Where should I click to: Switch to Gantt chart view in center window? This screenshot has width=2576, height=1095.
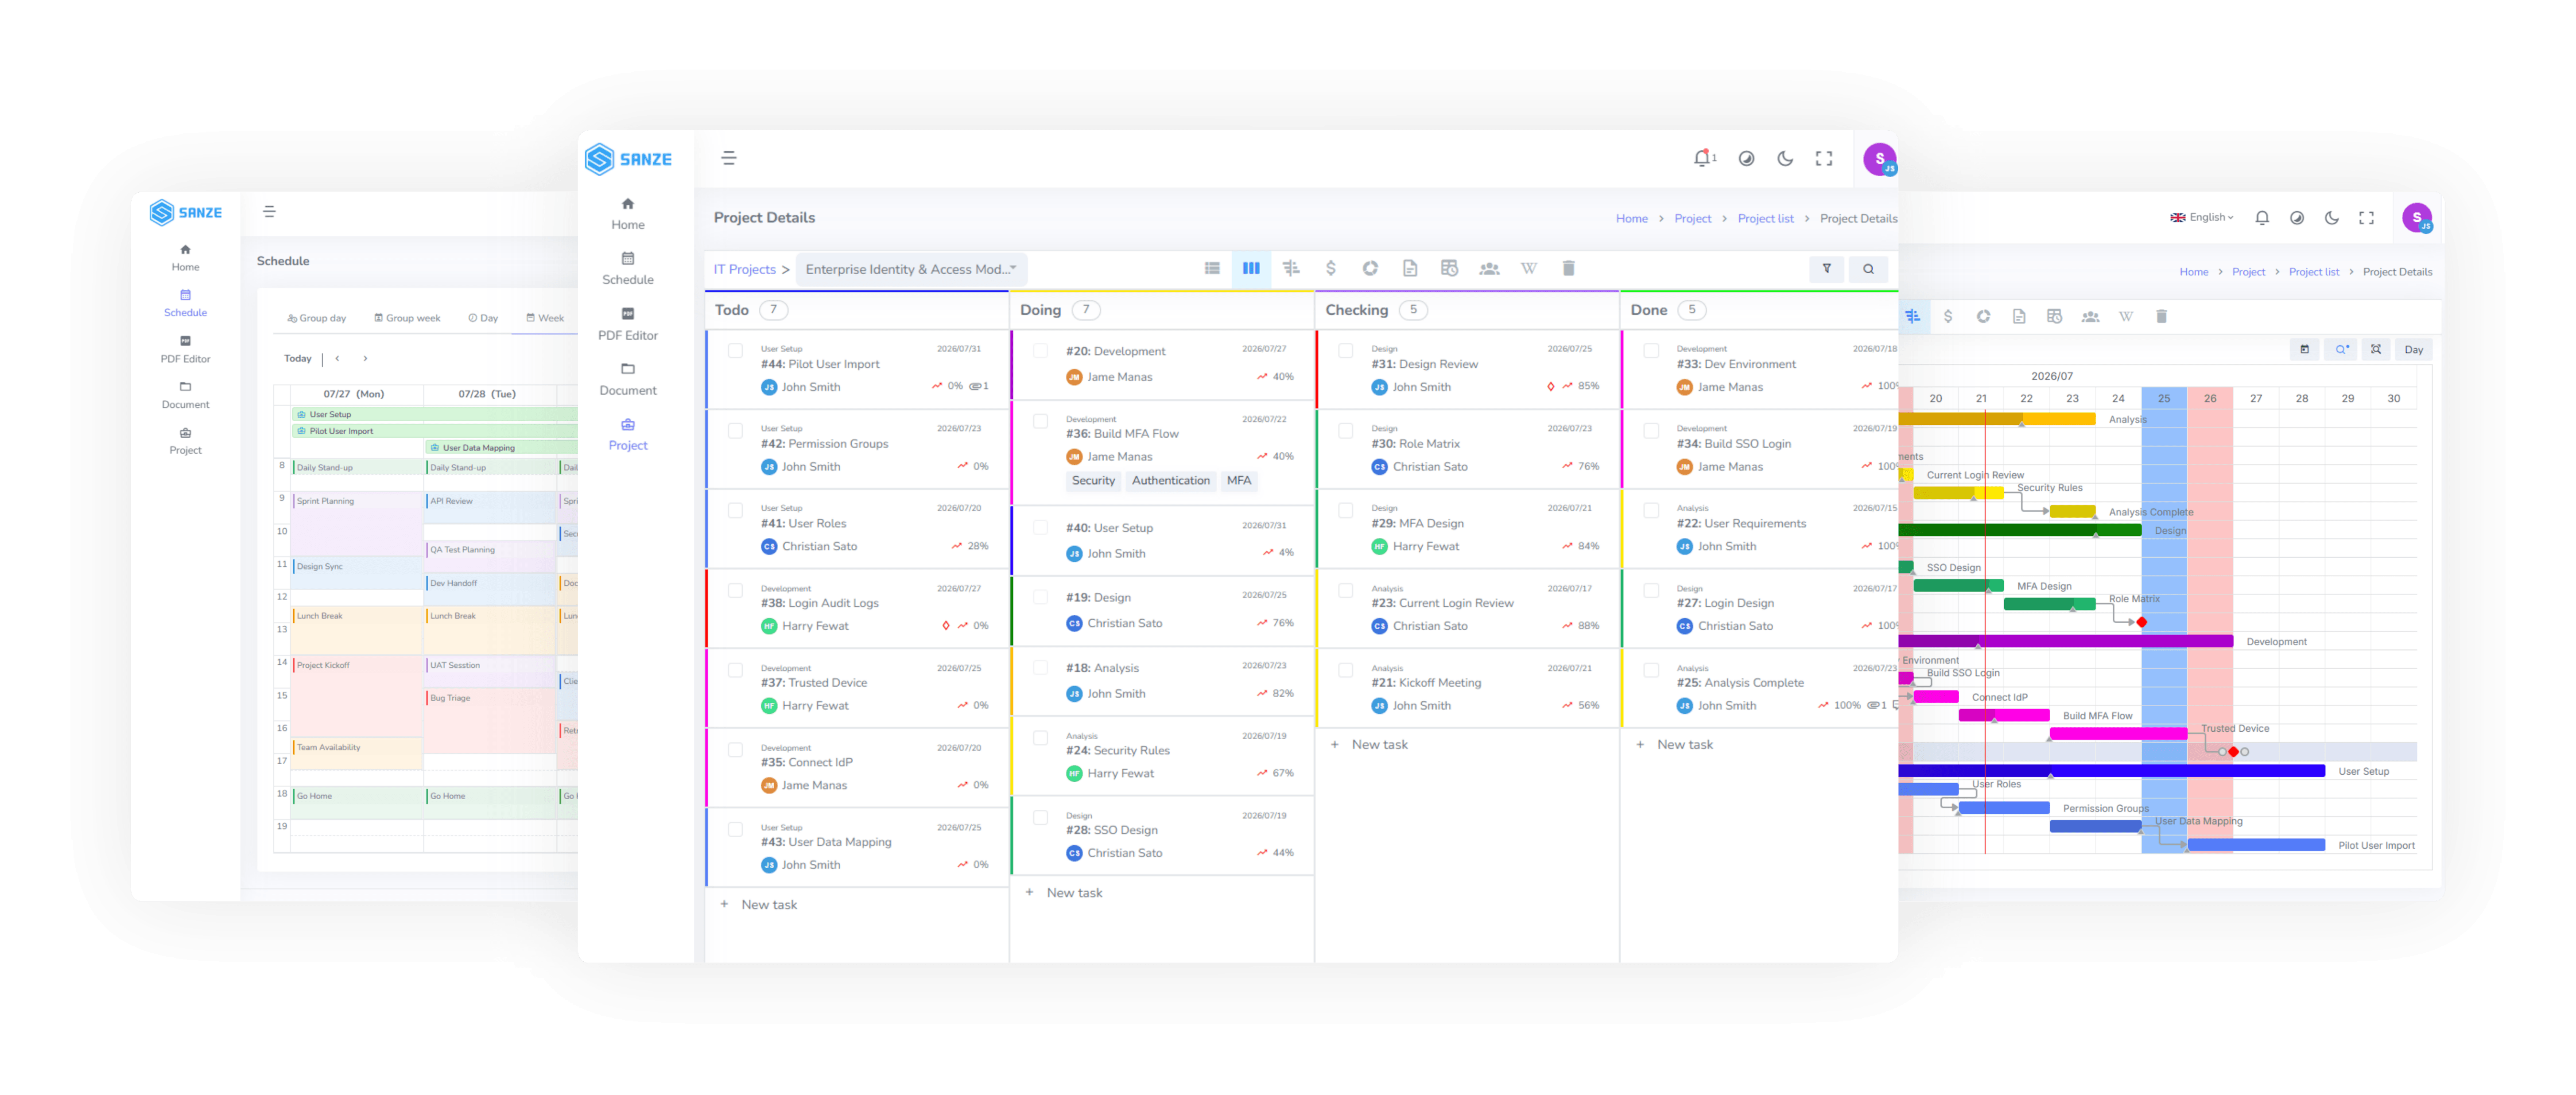pos(1291,268)
